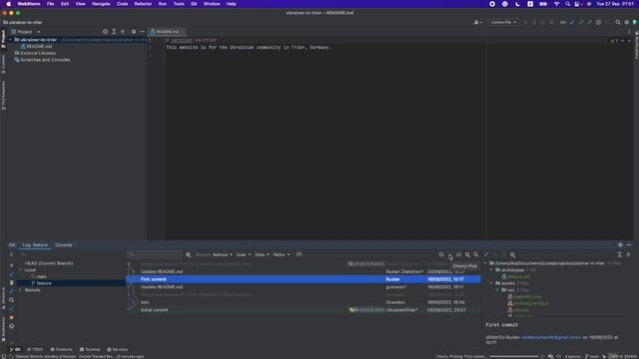The width and height of the screenshot is (639, 359).
Task: Click the search magnifier next to log filter field
Action: (x=189, y=255)
